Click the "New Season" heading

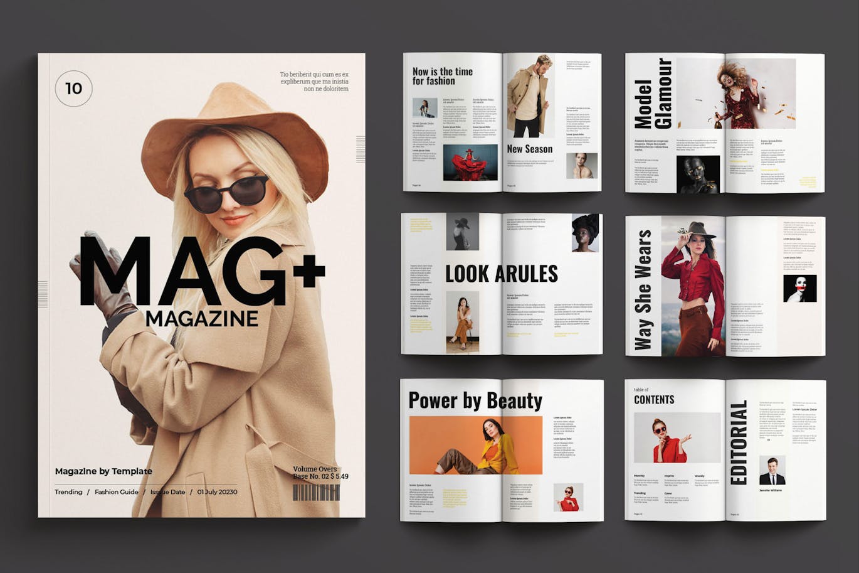pos(529,149)
